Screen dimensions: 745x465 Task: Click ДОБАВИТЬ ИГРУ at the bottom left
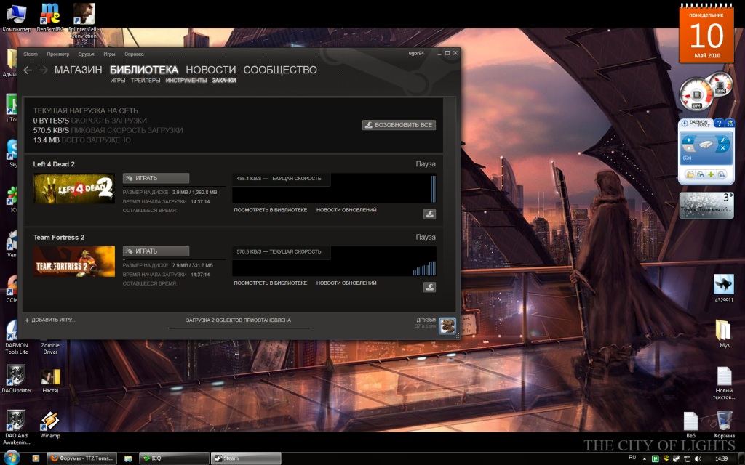pos(50,320)
